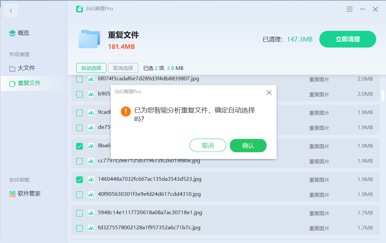The width and height of the screenshot is (386, 243).
Task: Click the 取消选择 deselect button
Action: coord(123,68)
